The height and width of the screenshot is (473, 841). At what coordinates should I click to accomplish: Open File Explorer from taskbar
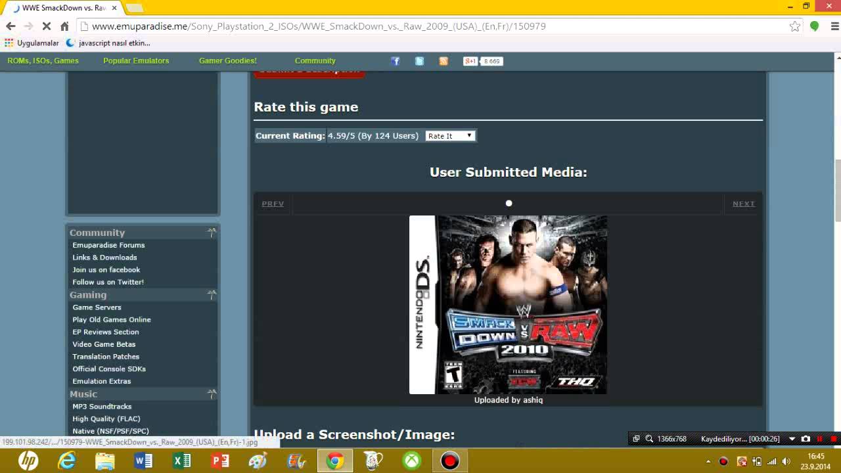pos(105,461)
